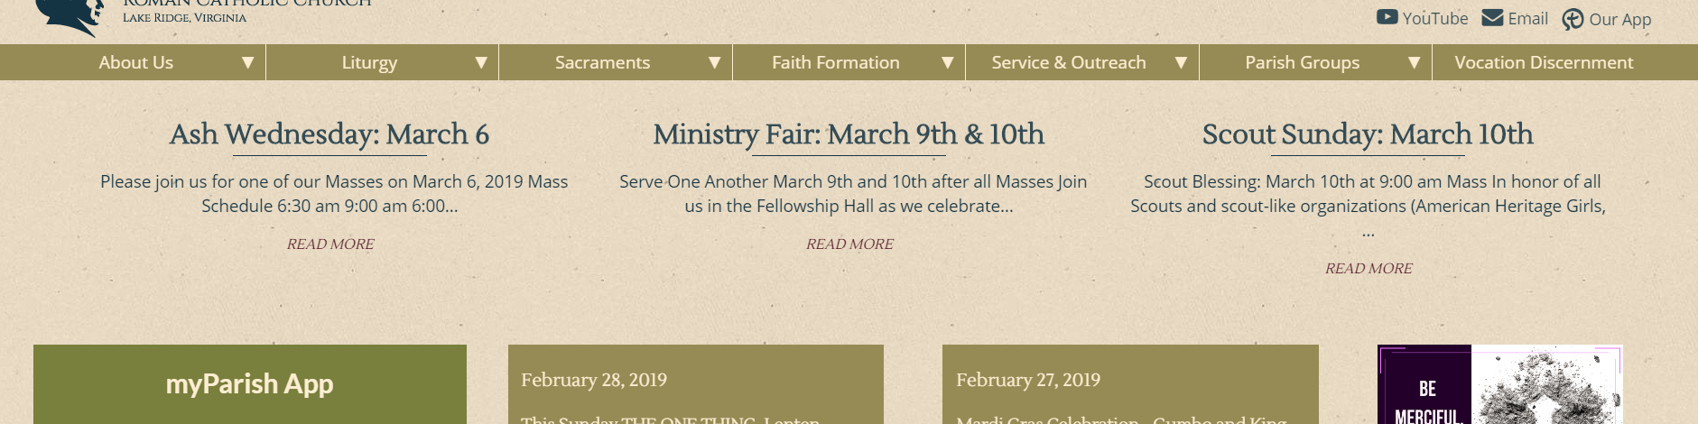1698x424 pixels.
Task: Select the Faith Formation menu item
Action: point(835,62)
